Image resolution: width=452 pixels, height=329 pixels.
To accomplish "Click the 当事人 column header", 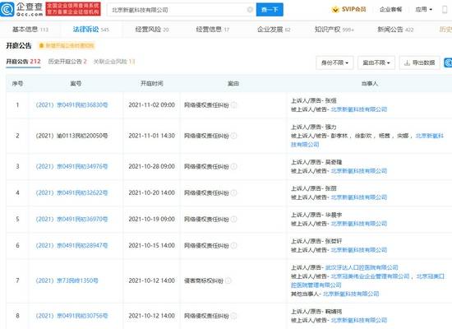I will 369,84.
